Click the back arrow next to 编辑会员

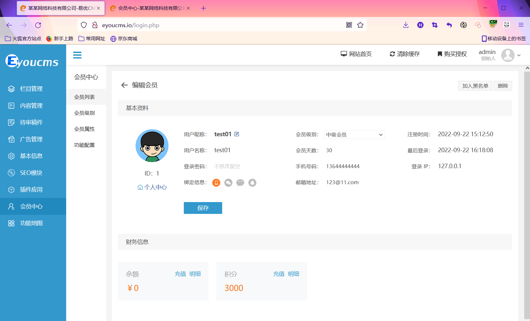tap(124, 85)
